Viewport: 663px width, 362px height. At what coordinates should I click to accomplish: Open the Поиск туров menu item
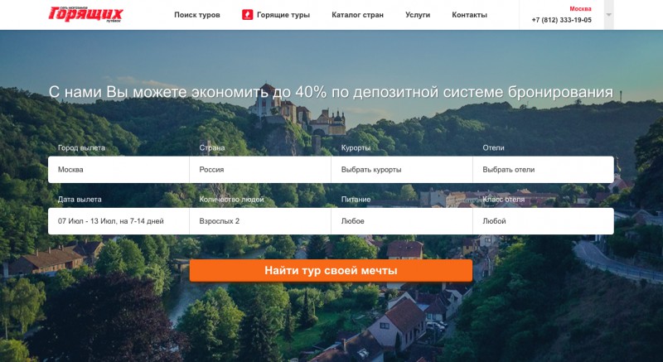pyautogui.click(x=197, y=15)
